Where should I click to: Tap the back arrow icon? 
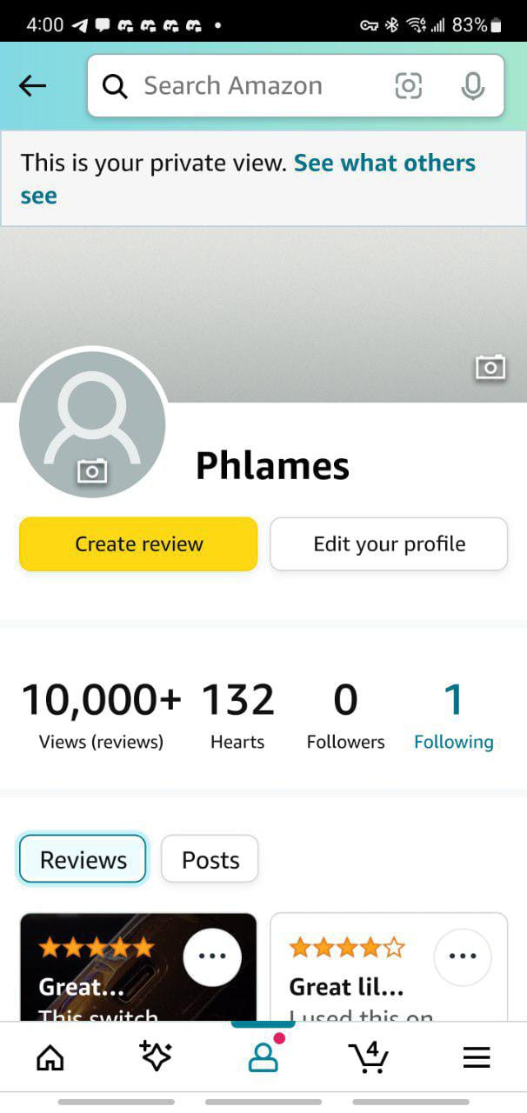[32, 85]
